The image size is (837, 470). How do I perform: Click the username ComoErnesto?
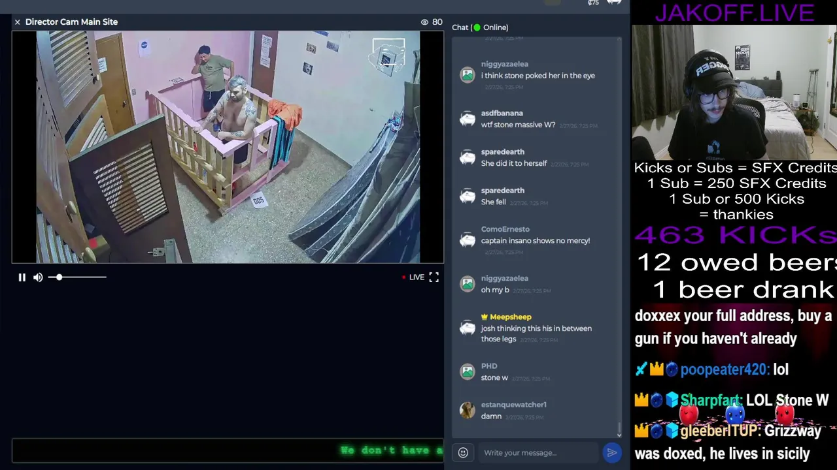(505, 229)
